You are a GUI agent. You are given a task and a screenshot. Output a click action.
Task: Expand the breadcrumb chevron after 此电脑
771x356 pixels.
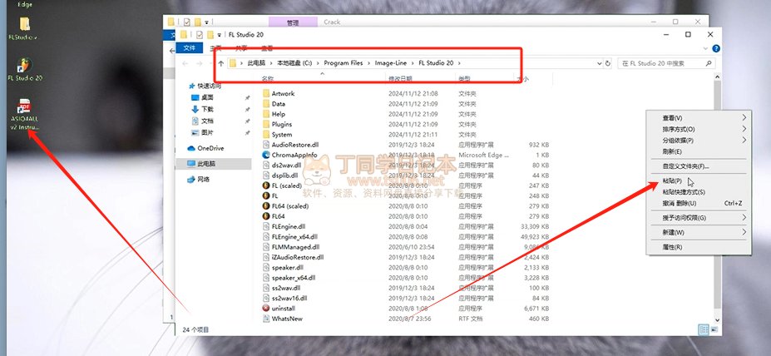pos(269,63)
